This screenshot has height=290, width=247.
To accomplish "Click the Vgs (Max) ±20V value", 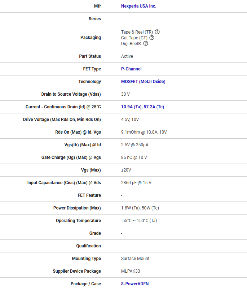I will [126, 170].
